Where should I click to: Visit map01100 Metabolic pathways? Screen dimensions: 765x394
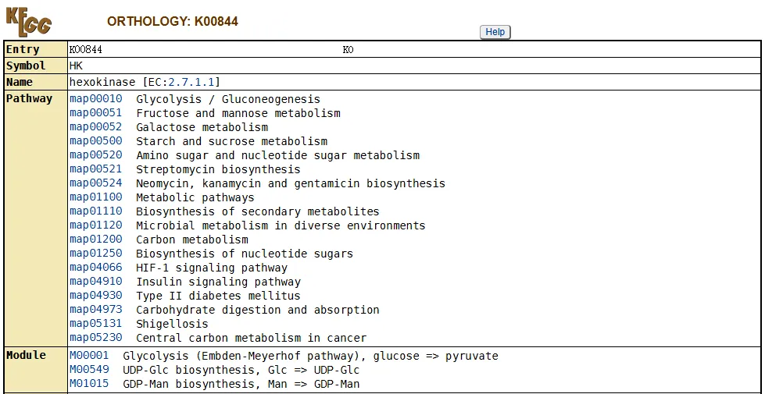pos(95,197)
